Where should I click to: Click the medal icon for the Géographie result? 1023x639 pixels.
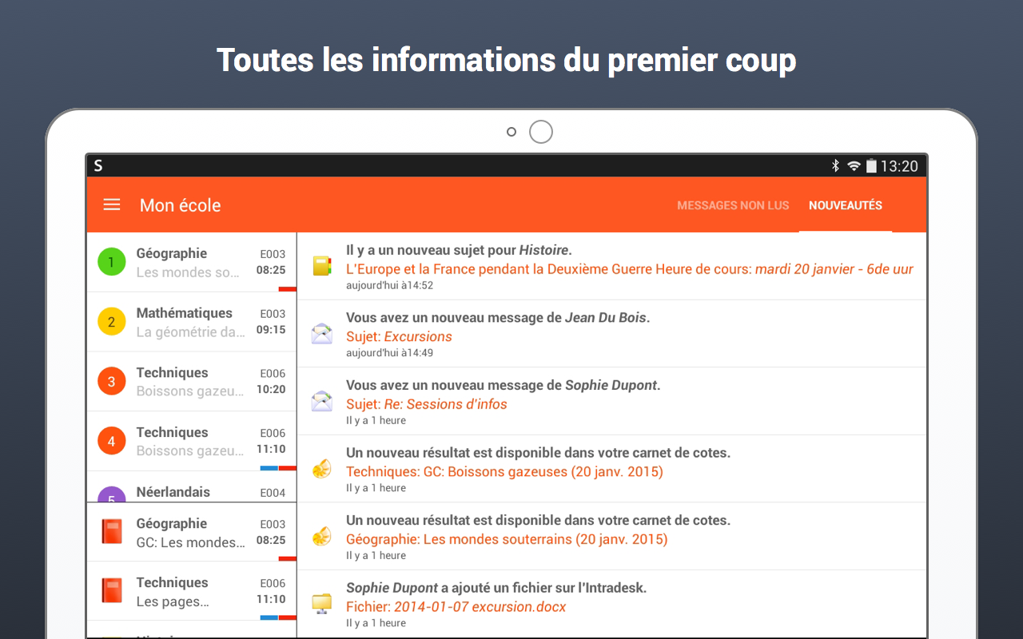click(321, 534)
